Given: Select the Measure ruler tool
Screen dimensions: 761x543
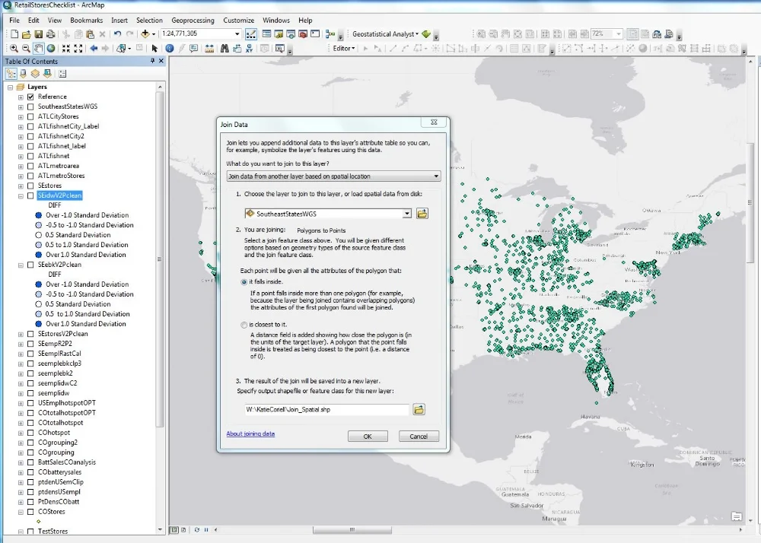Looking at the screenshot, I should (x=210, y=49).
